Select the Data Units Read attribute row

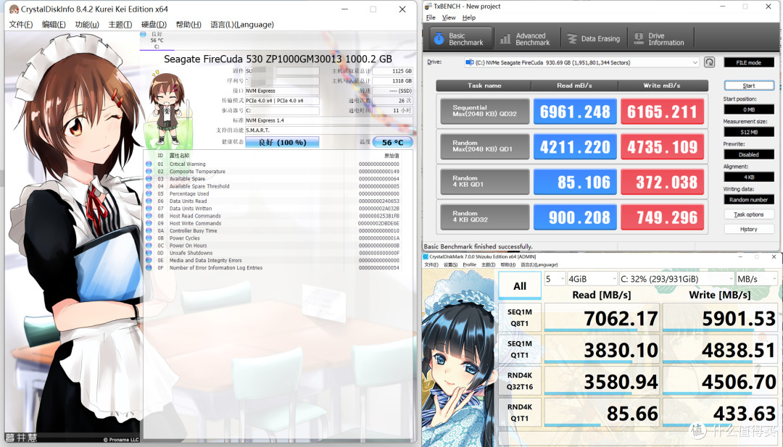click(x=273, y=201)
